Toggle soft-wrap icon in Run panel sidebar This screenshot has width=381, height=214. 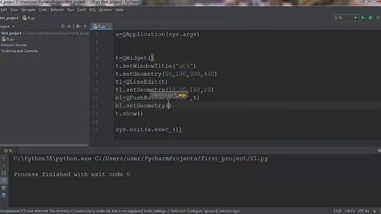point(4,173)
